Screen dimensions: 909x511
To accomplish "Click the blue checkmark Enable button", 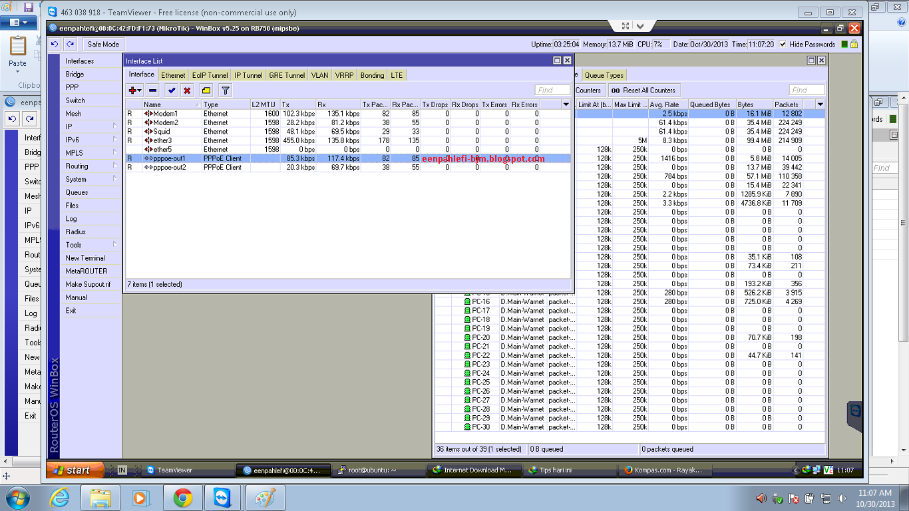I will pos(172,90).
